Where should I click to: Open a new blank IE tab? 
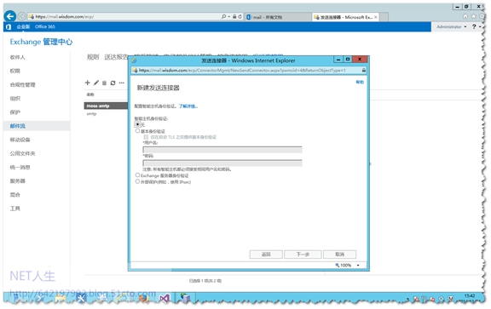(384, 17)
